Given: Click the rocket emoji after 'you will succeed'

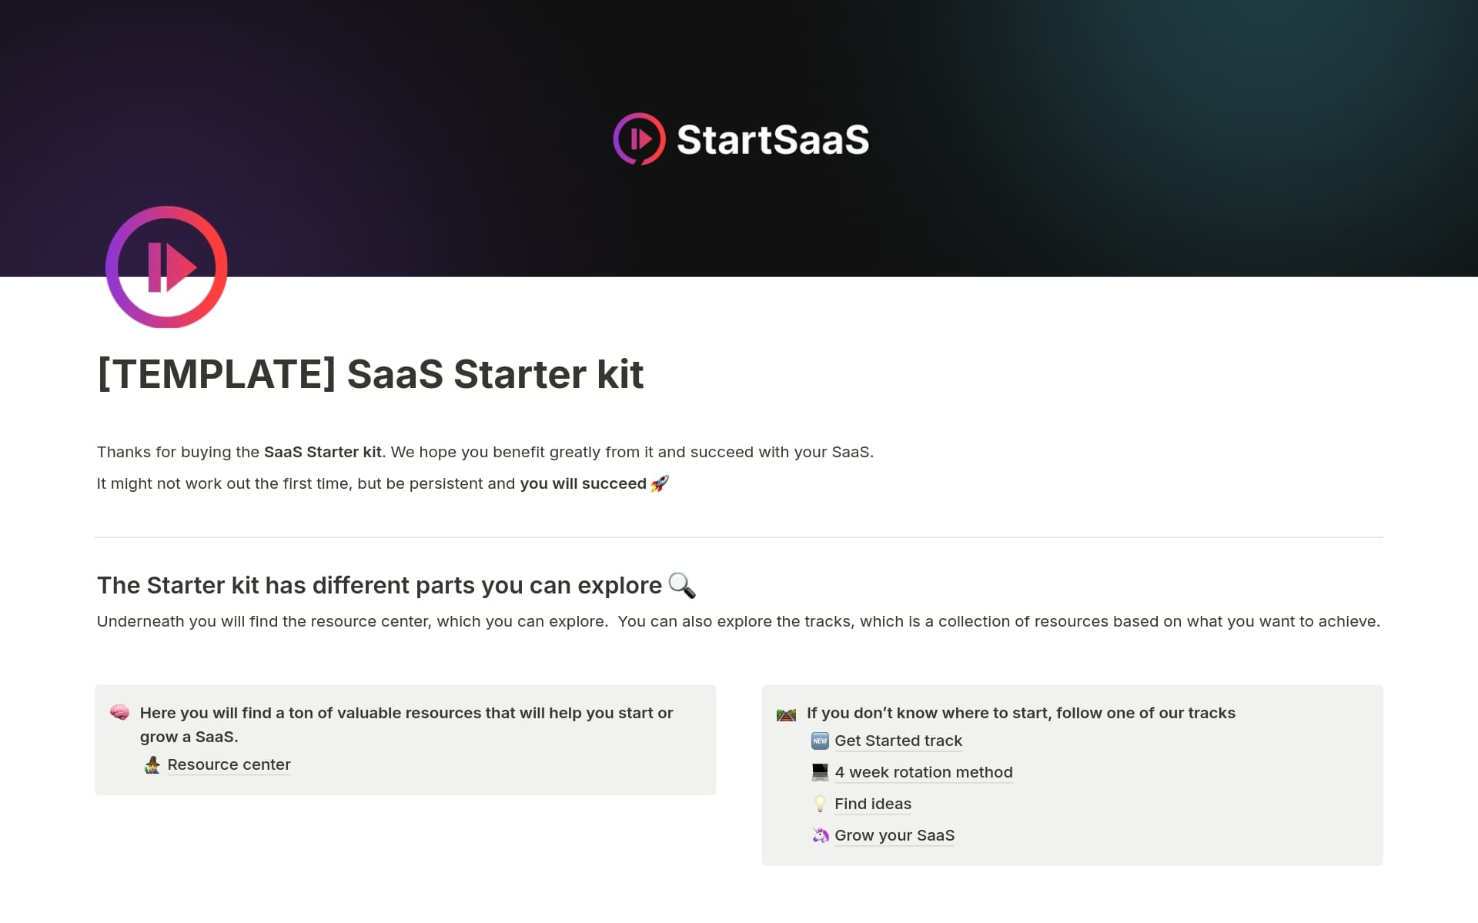Looking at the screenshot, I should tap(660, 483).
